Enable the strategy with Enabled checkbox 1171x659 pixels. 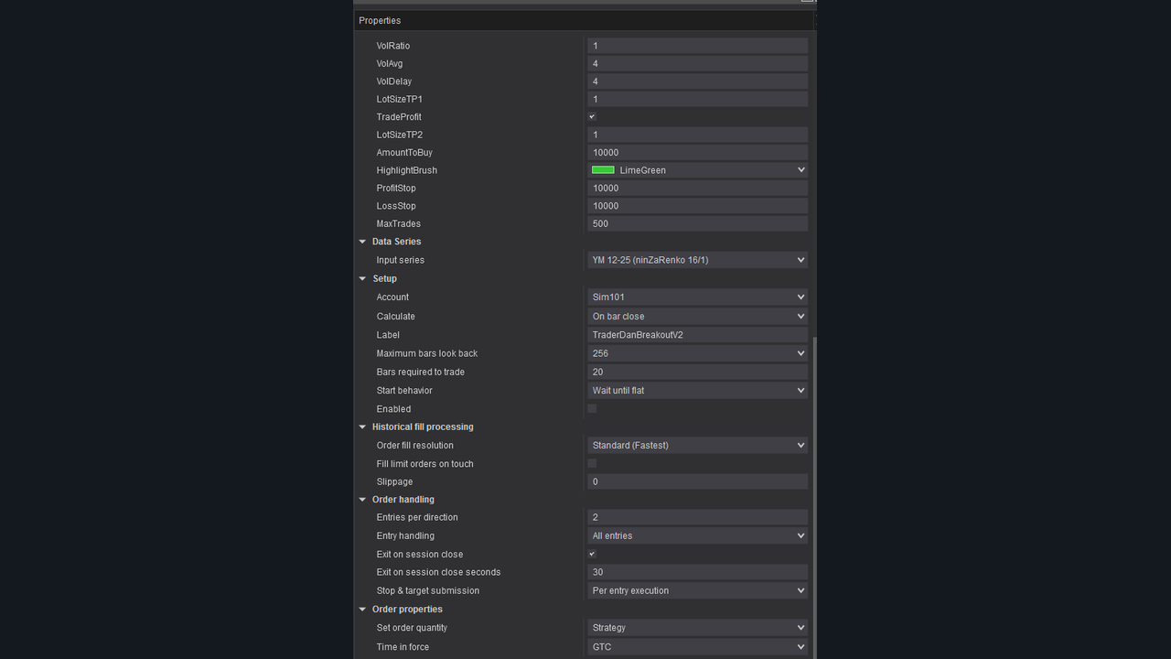pos(592,409)
